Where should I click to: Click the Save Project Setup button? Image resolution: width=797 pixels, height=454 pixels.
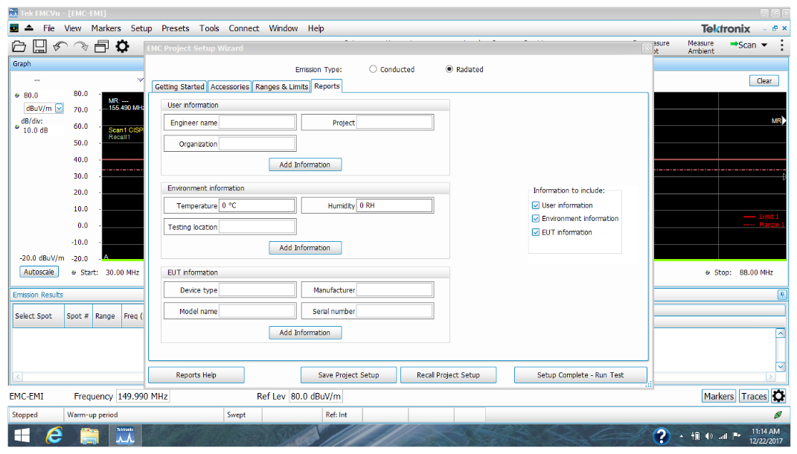(348, 375)
